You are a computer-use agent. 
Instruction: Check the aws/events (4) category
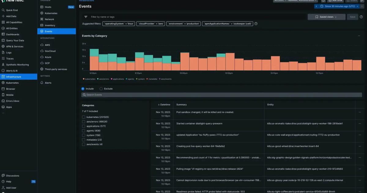coord(83,144)
